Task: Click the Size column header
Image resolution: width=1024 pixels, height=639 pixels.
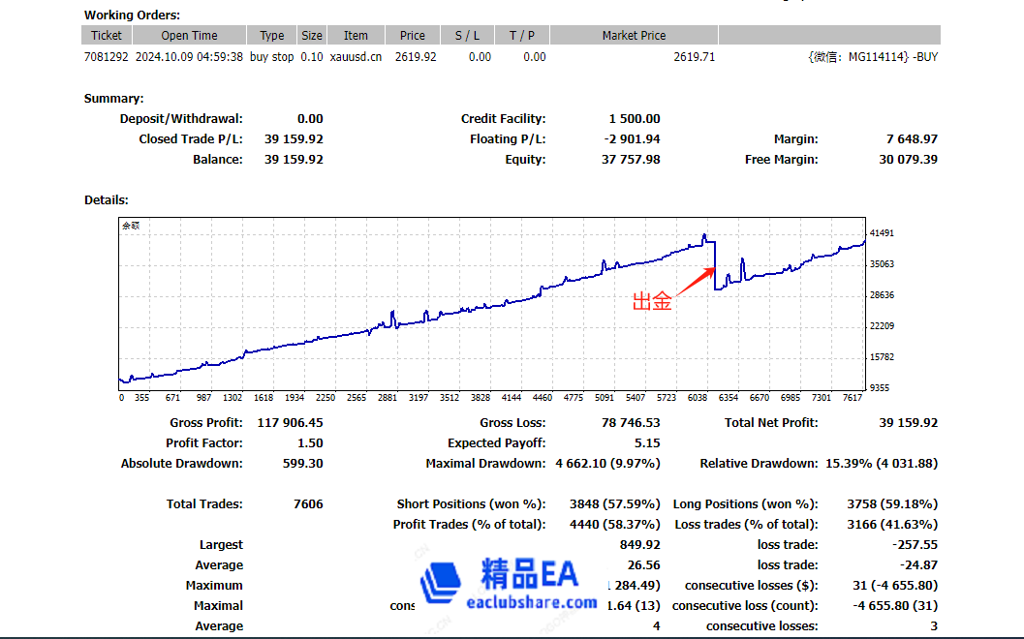Action: coord(312,36)
